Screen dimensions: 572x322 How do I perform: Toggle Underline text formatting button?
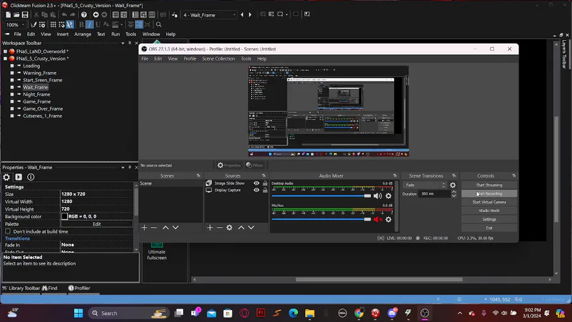(x=98, y=24)
